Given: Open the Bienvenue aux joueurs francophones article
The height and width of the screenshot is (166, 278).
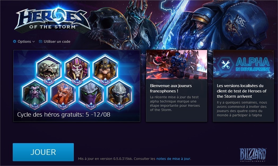Looking at the screenshot, I should coord(171,88).
